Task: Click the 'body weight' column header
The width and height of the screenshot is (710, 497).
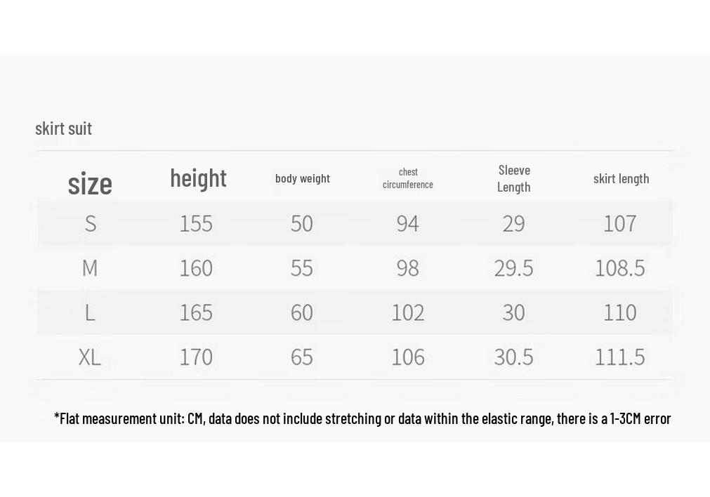Action: pos(303,178)
